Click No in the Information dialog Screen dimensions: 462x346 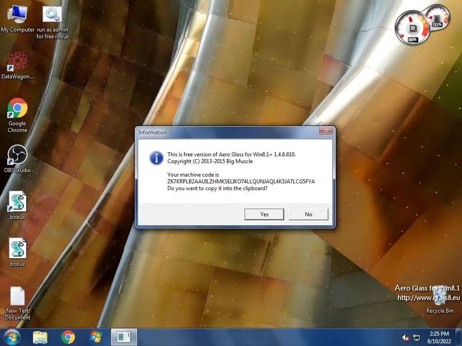tap(309, 214)
